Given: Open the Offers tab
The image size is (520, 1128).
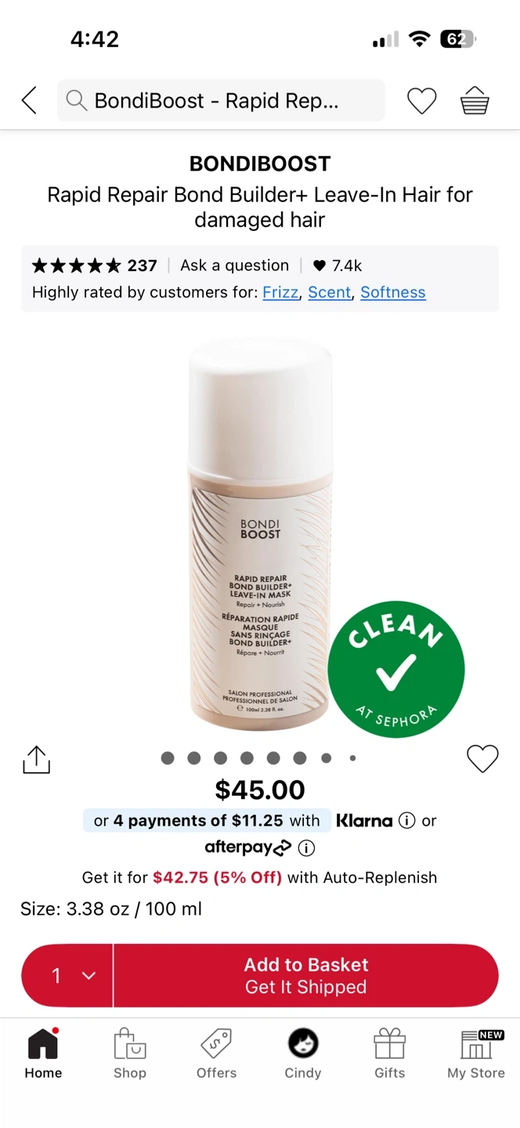Looking at the screenshot, I should [216, 1054].
